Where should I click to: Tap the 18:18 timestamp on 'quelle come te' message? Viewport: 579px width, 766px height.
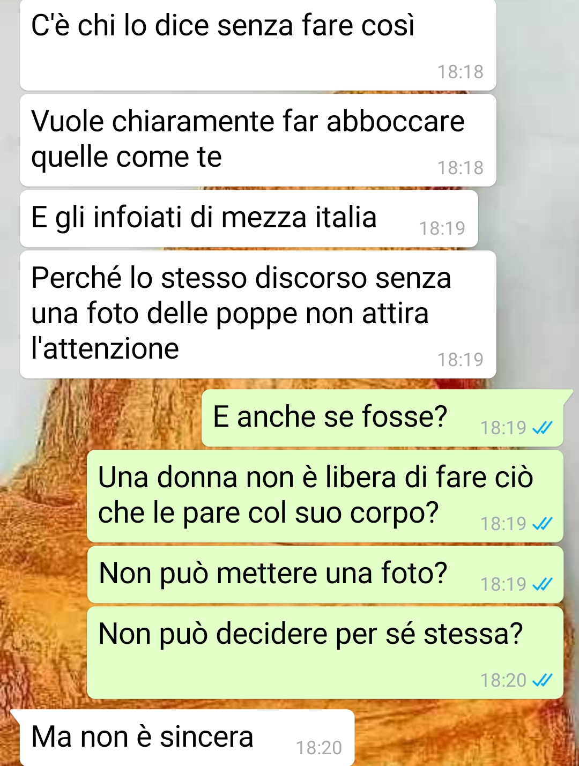[x=461, y=168]
